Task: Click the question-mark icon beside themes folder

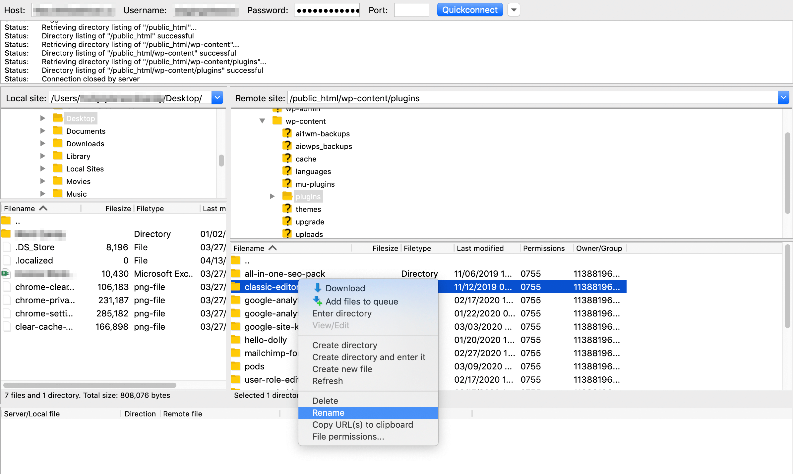Action: pos(287,209)
